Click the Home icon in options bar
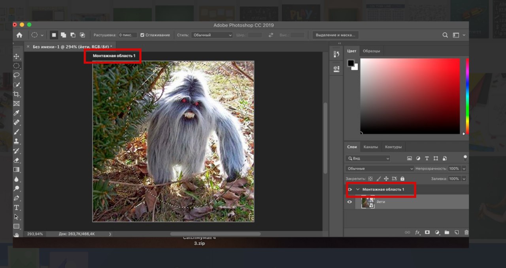 [19, 35]
